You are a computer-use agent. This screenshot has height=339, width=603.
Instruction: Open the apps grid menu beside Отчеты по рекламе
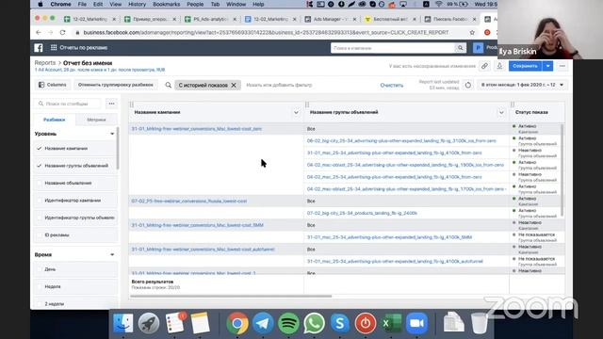(x=54, y=48)
